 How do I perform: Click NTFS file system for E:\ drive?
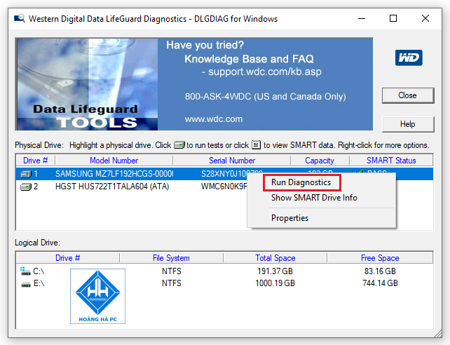coord(171,283)
